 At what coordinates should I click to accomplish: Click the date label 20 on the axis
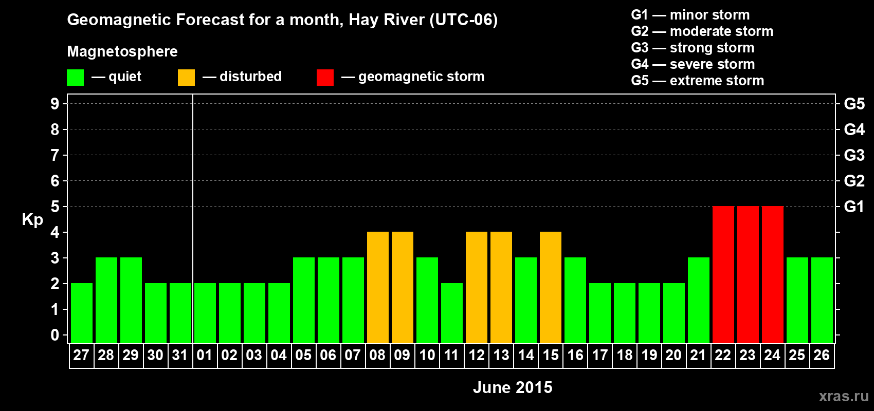673,356
